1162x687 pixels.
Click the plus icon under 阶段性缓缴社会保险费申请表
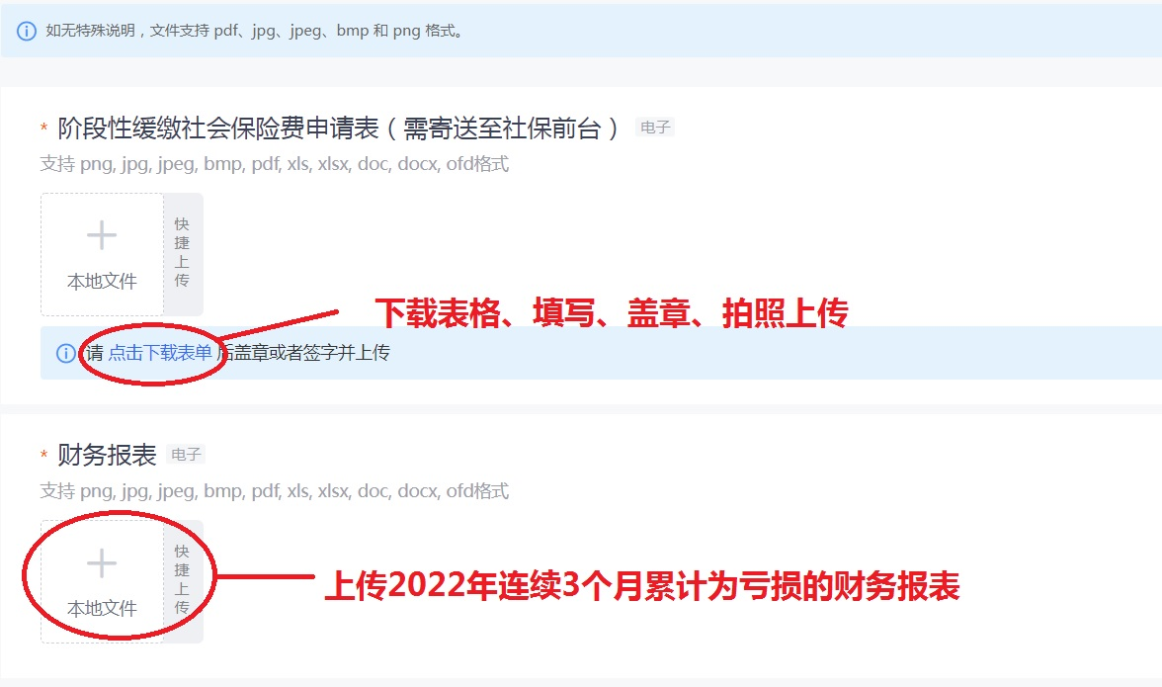(102, 235)
